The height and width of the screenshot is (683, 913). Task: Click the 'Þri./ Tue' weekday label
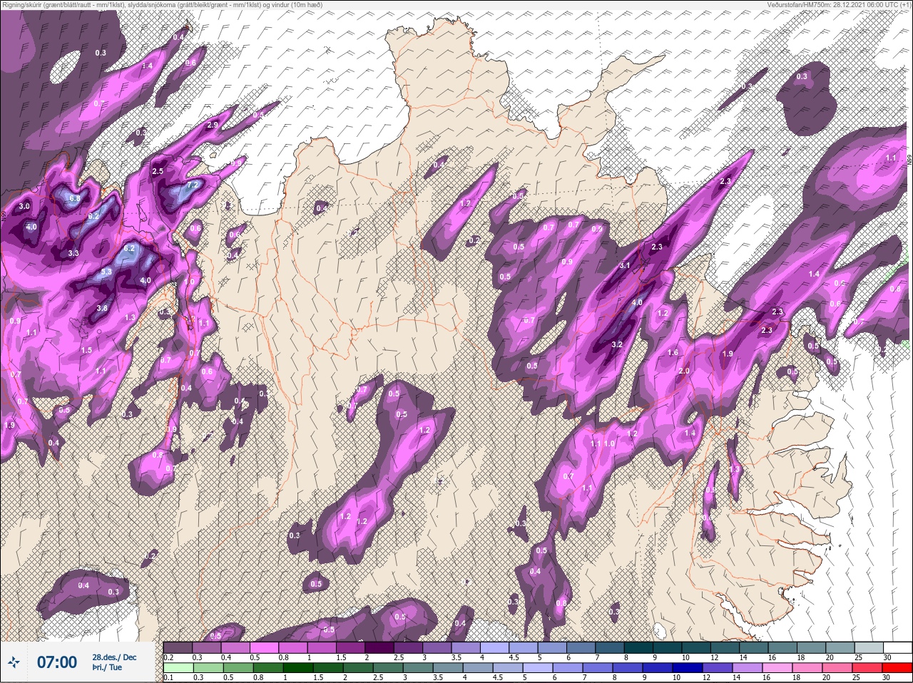(107, 667)
